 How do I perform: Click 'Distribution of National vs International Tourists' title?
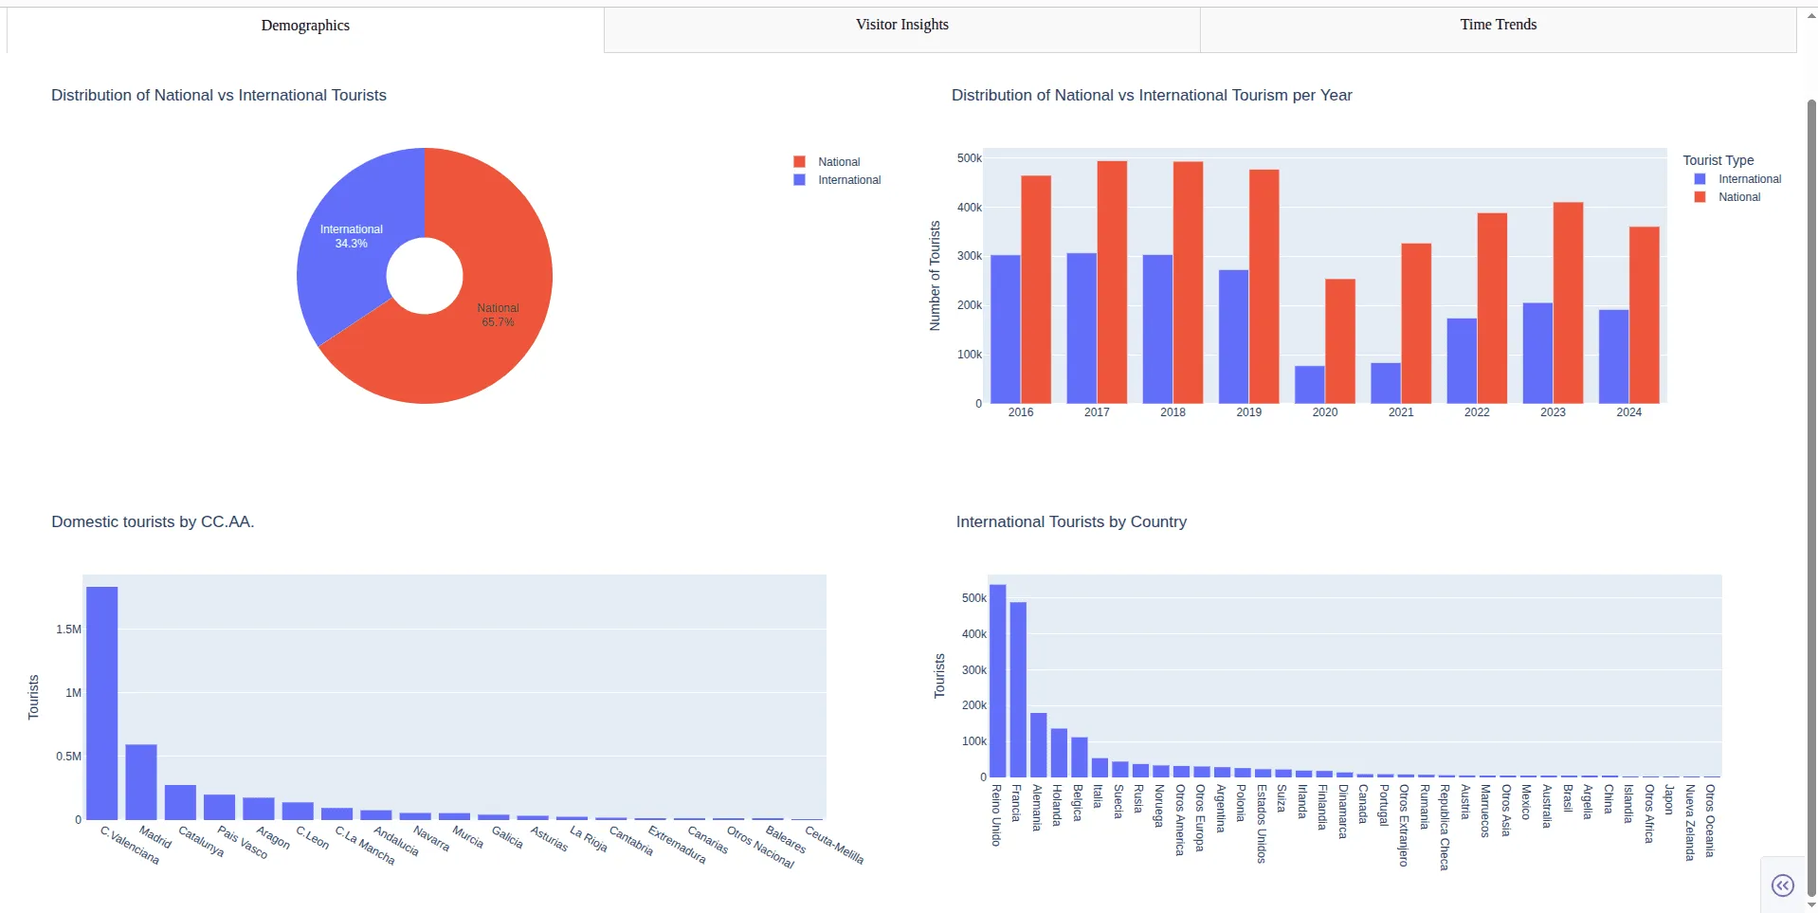click(219, 95)
